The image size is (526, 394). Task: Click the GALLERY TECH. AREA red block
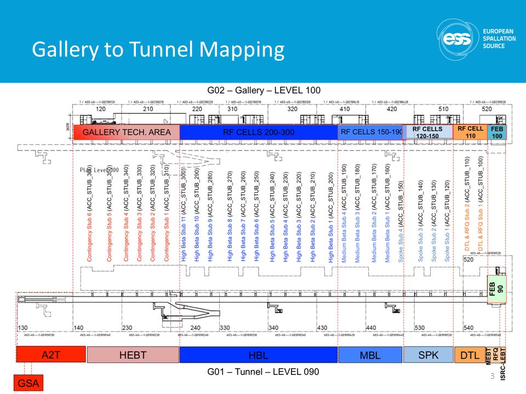[x=127, y=132]
